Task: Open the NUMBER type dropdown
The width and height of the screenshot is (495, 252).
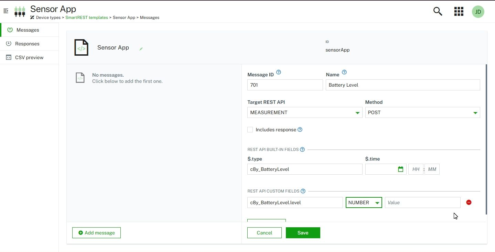Action: (364, 202)
